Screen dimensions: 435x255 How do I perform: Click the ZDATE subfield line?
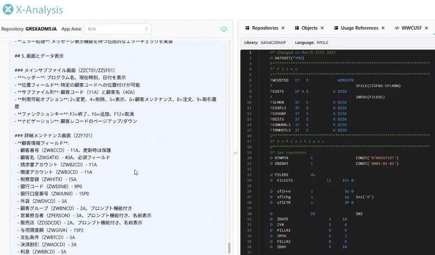308,219
